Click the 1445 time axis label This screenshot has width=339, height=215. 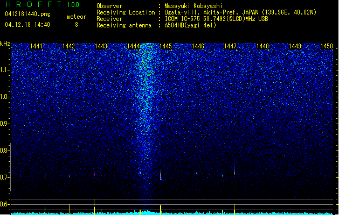(x=165, y=46)
